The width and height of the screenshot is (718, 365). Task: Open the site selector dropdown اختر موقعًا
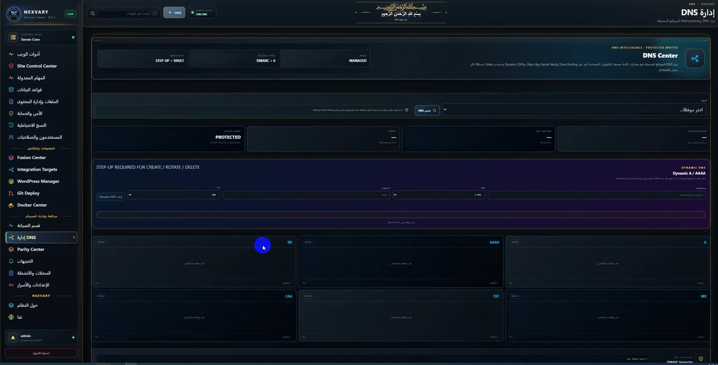tap(575, 110)
